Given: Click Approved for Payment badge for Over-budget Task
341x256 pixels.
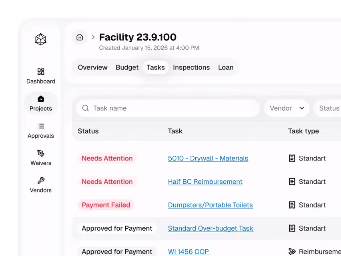Looking at the screenshot, I should pos(117,228).
